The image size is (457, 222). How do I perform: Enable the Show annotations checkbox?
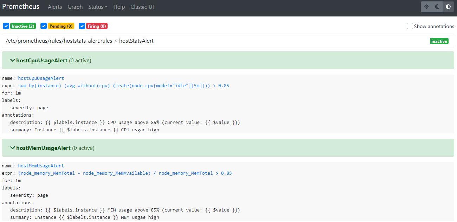(410, 26)
